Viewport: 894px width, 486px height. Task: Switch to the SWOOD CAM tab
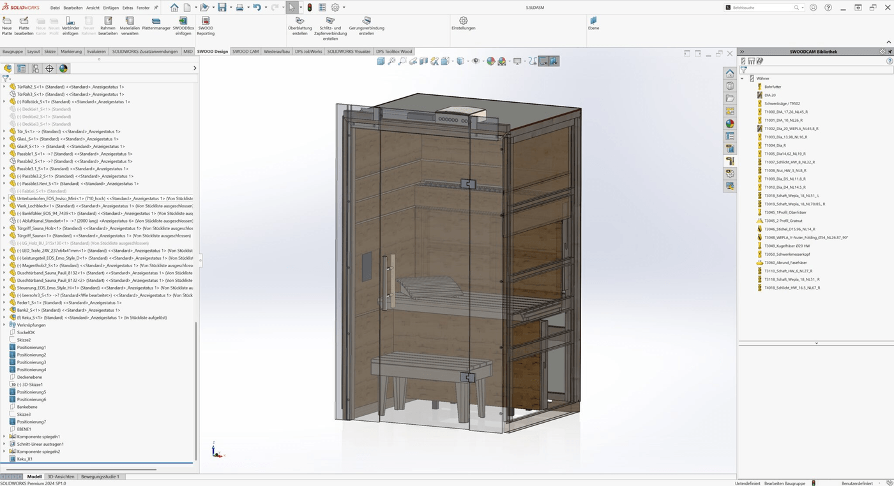click(x=245, y=51)
